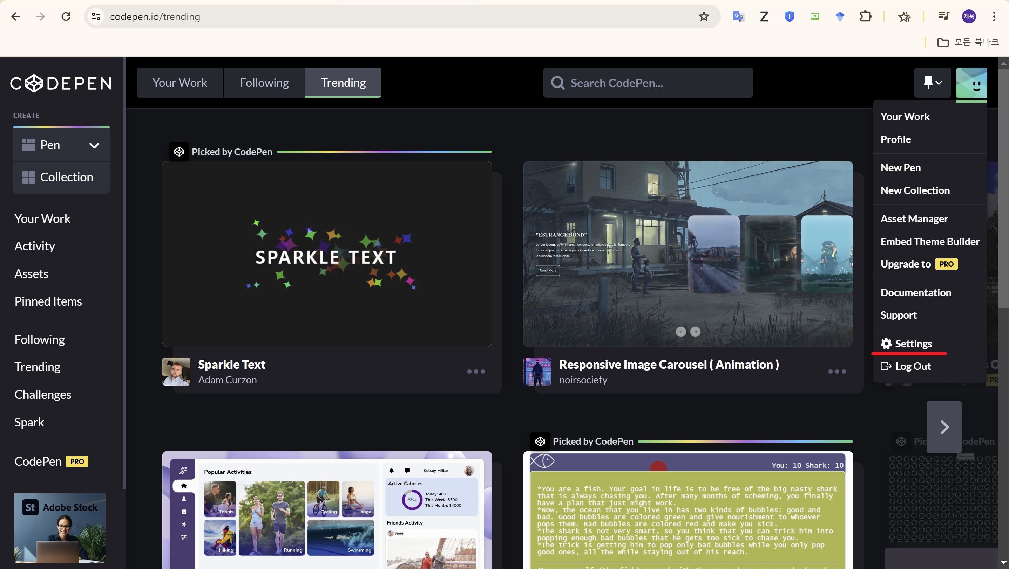1009x569 pixels.
Task: Open three-dot menu for Sparkle Text
Action: click(476, 372)
